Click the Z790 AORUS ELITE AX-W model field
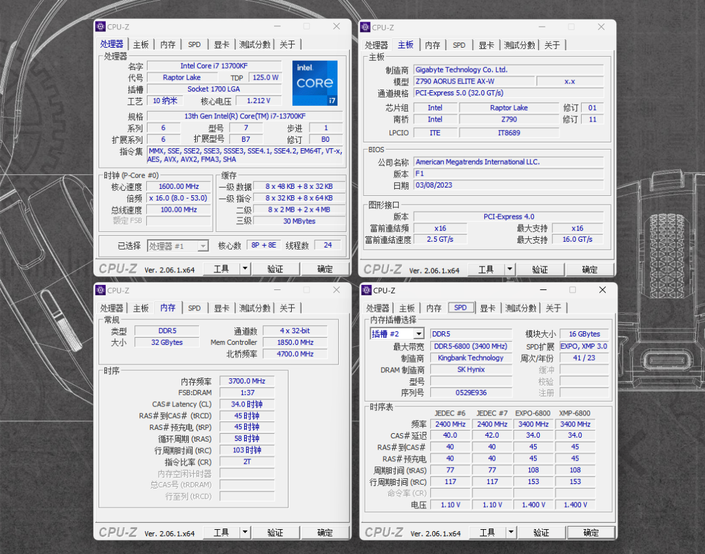This screenshot has height=554, width=705. point(475,82)
